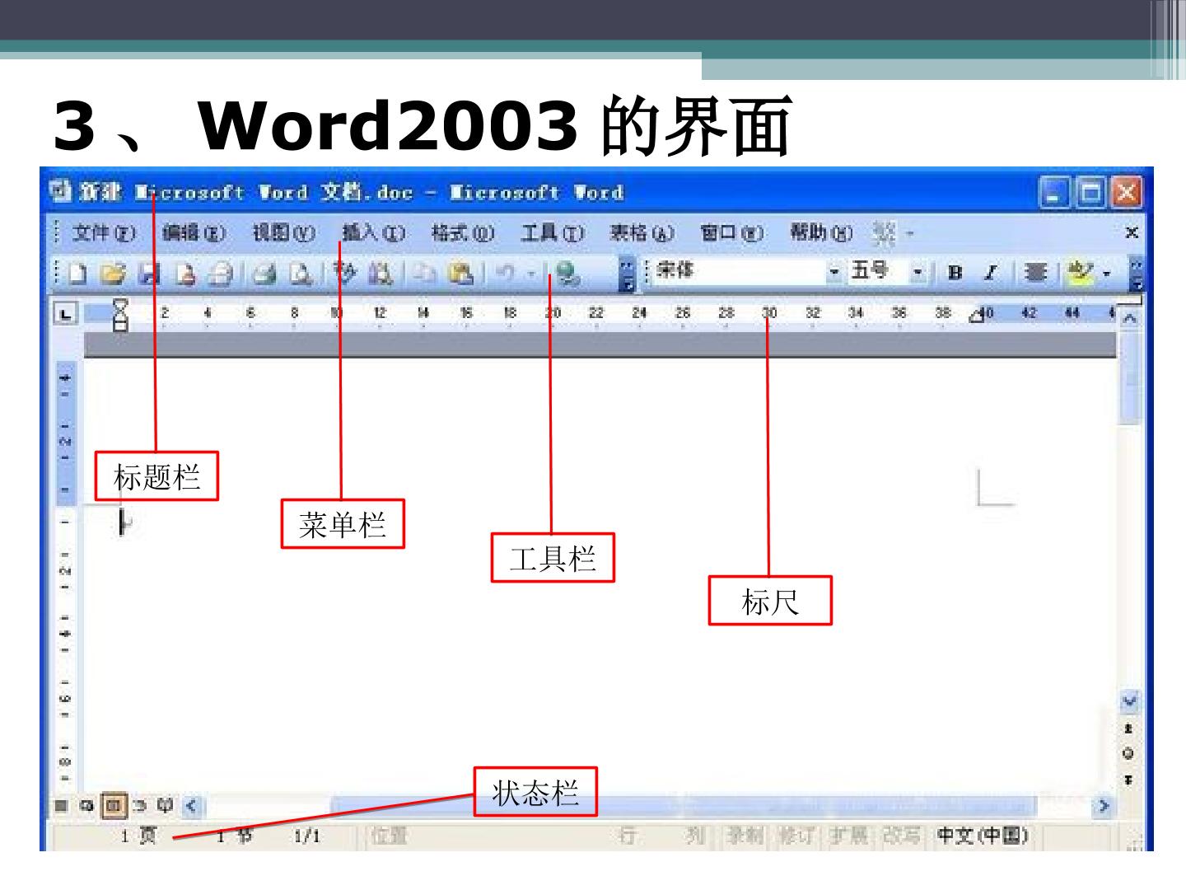Switch to Print Layout view
Screen dimensions: 1186x890
click(114, 805)
